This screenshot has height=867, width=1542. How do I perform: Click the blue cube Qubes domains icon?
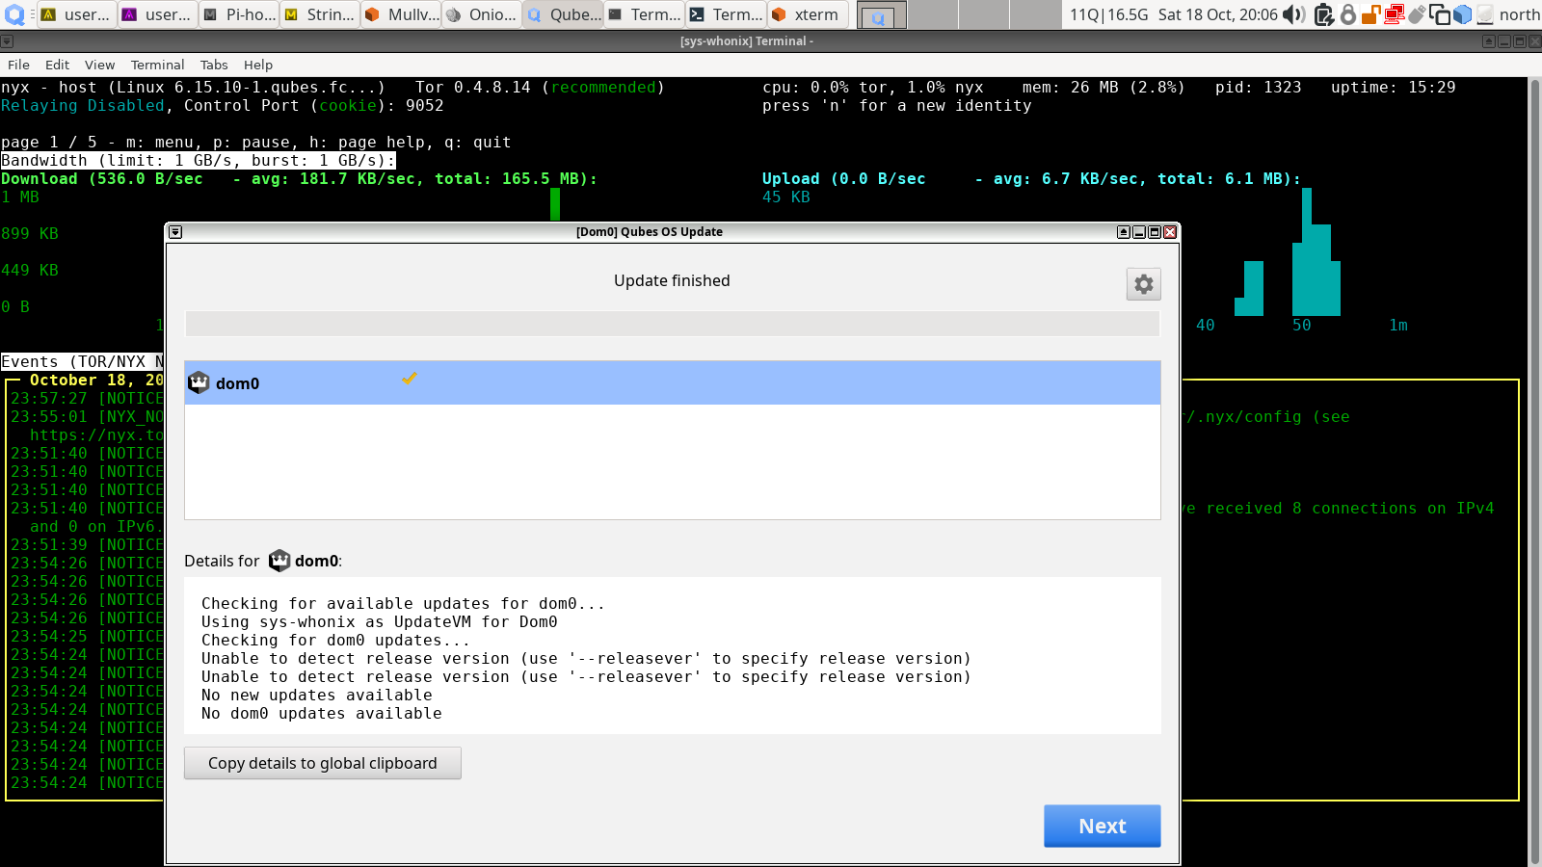1462,14
